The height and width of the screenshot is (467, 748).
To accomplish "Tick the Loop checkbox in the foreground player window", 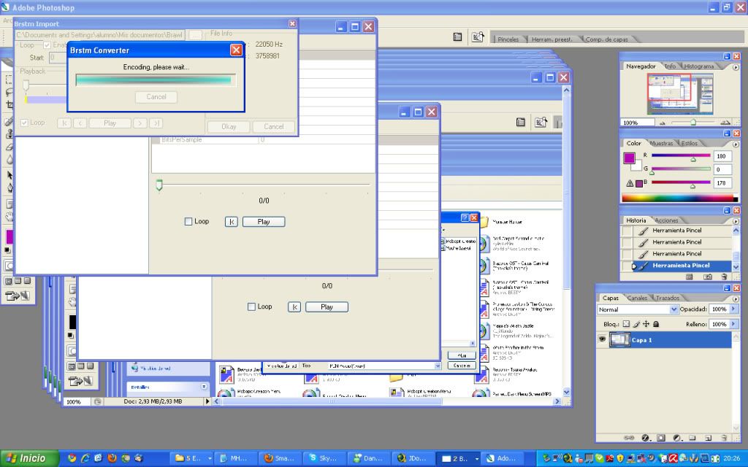I will point(188,222).
